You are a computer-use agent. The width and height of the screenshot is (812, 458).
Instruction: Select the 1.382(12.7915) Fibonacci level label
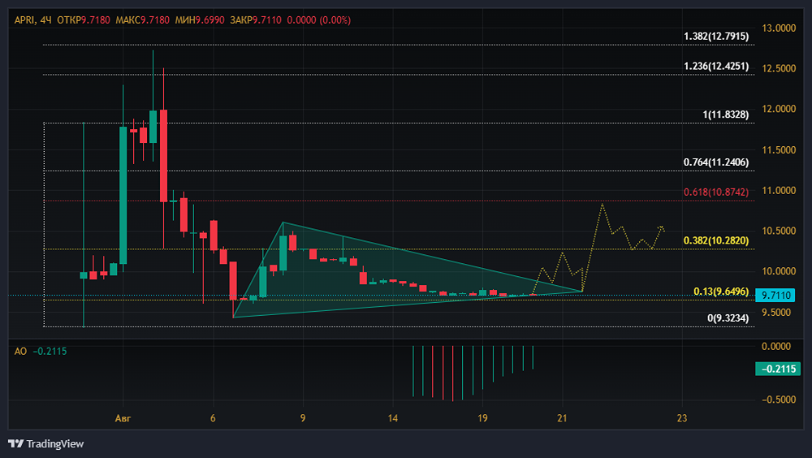pyautogui.click(x=715, y=37)
